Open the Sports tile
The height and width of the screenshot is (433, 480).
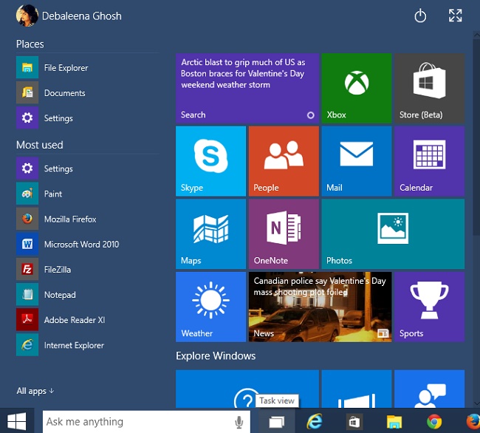(x=429, y=307)
